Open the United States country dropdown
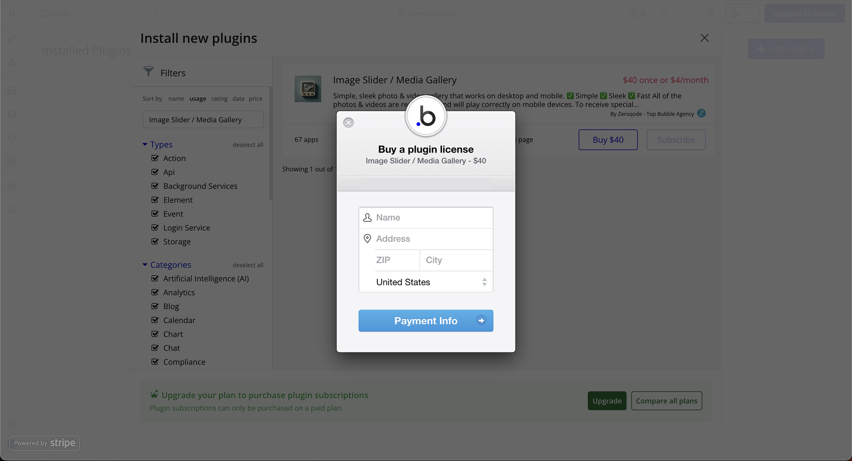This screenshot has height=461, width=852. (x=426, y=282)
